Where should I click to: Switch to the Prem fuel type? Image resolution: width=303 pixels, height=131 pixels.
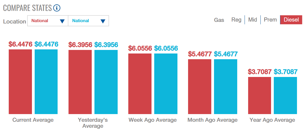pyautogui.click(x=270, y=20)
